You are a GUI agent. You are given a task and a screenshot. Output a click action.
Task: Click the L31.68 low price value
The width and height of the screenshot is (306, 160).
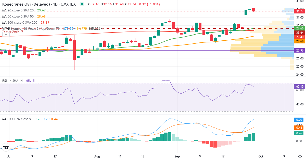click(x=119, y=4)
